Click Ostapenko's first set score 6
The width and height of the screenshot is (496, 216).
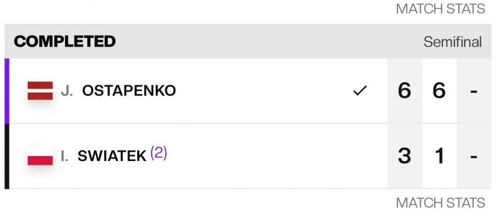tap(404, 91)
